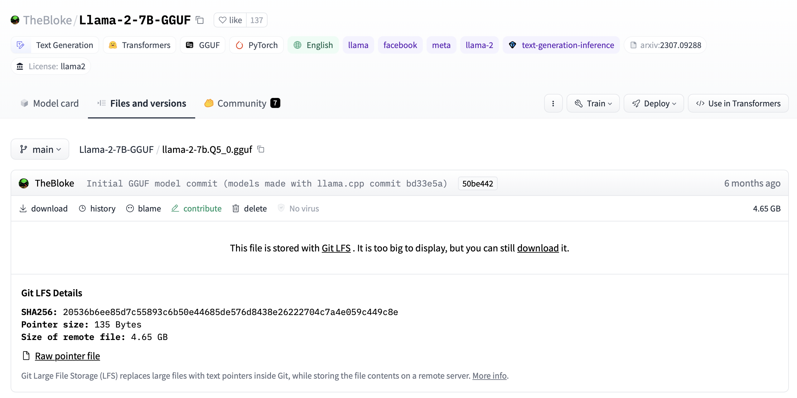Select the Files and versions tab

click(x=142, y=103)
